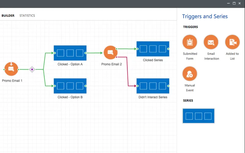Minimize the application window
This screenshot has height=153, width=245.
point(228,3)
